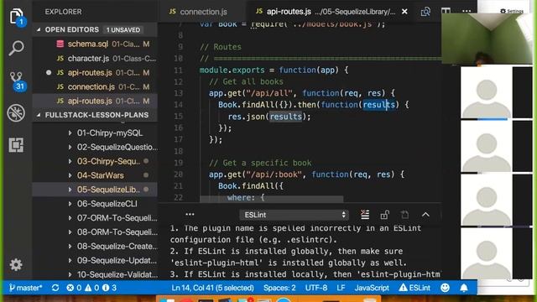
Task: Open the Search view in activity bar
Action: click(x=16, y=49)
